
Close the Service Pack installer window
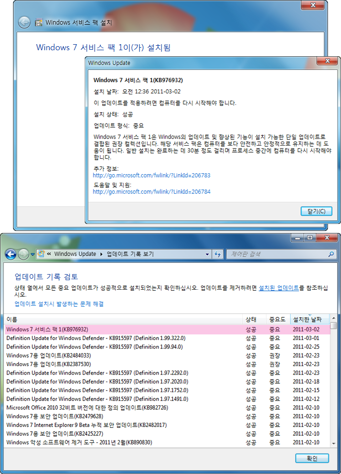(313, 5)
